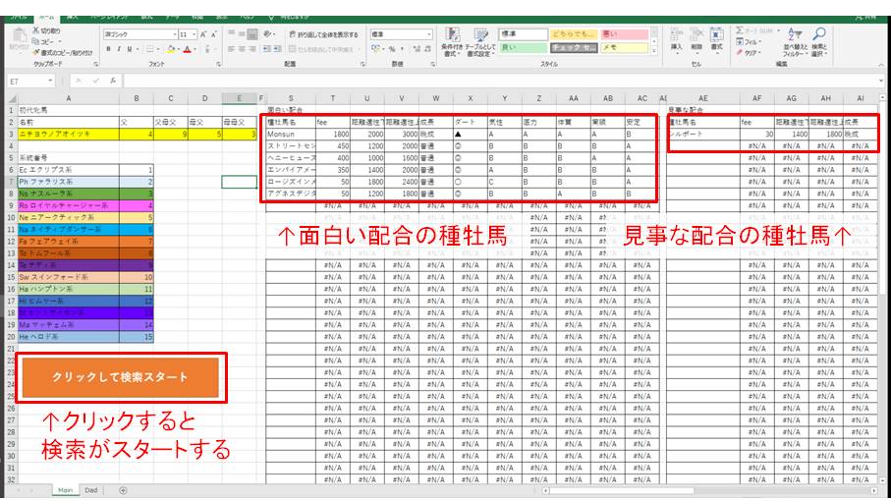The image size is (891, 501).
Task: Apply the red font color icon
Action: 187,49
